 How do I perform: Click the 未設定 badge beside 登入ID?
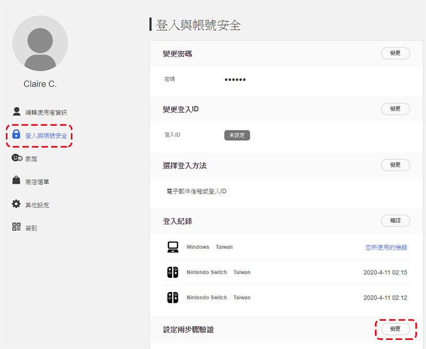(x=237, y=135)
